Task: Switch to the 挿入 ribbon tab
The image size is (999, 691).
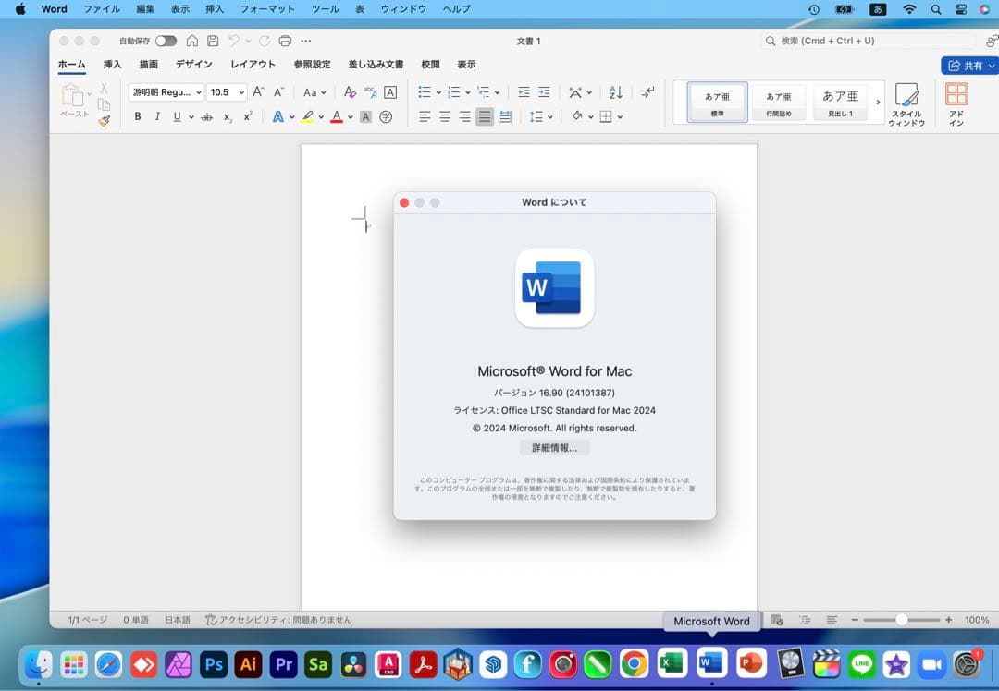Action: 113,65
